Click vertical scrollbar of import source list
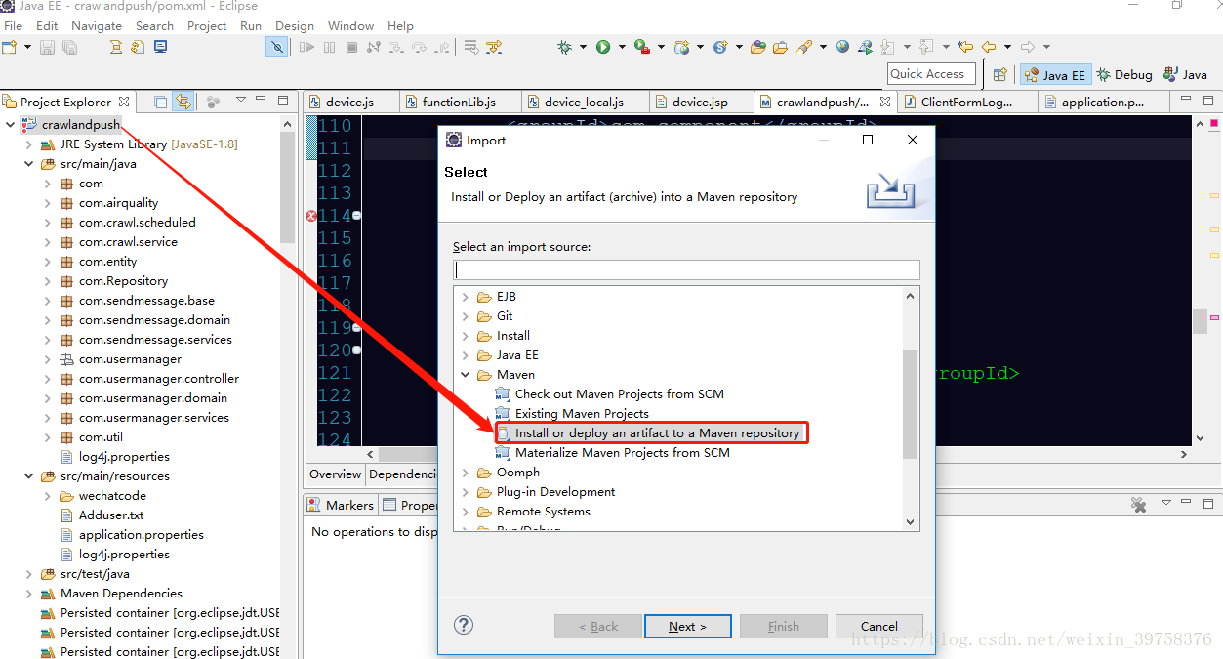The height and width of the screenshot is (659, 1223). pos(910,403)
